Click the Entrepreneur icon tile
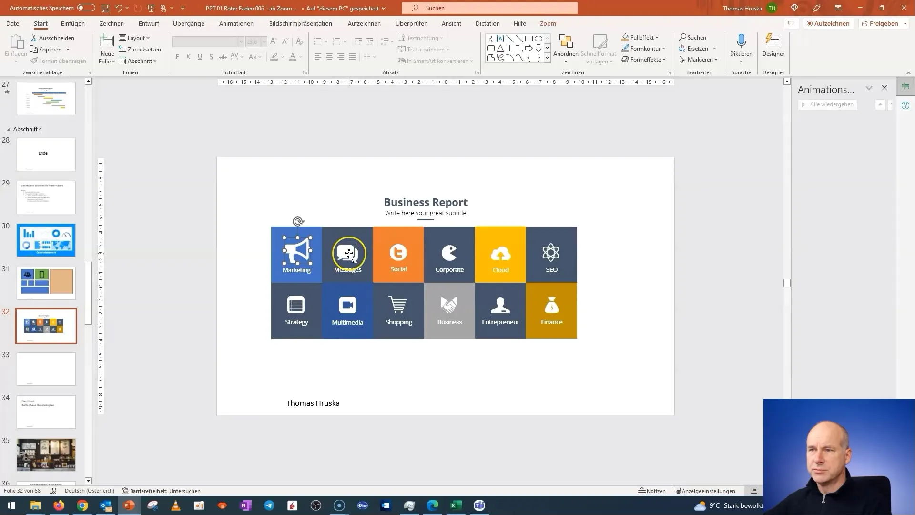 pos(500,309)
